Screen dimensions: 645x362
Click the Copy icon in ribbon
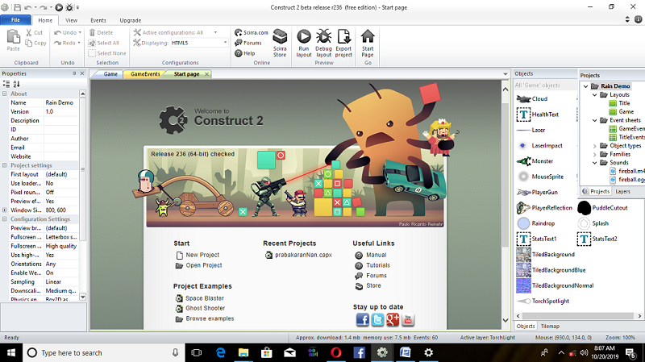coord(29,43)
